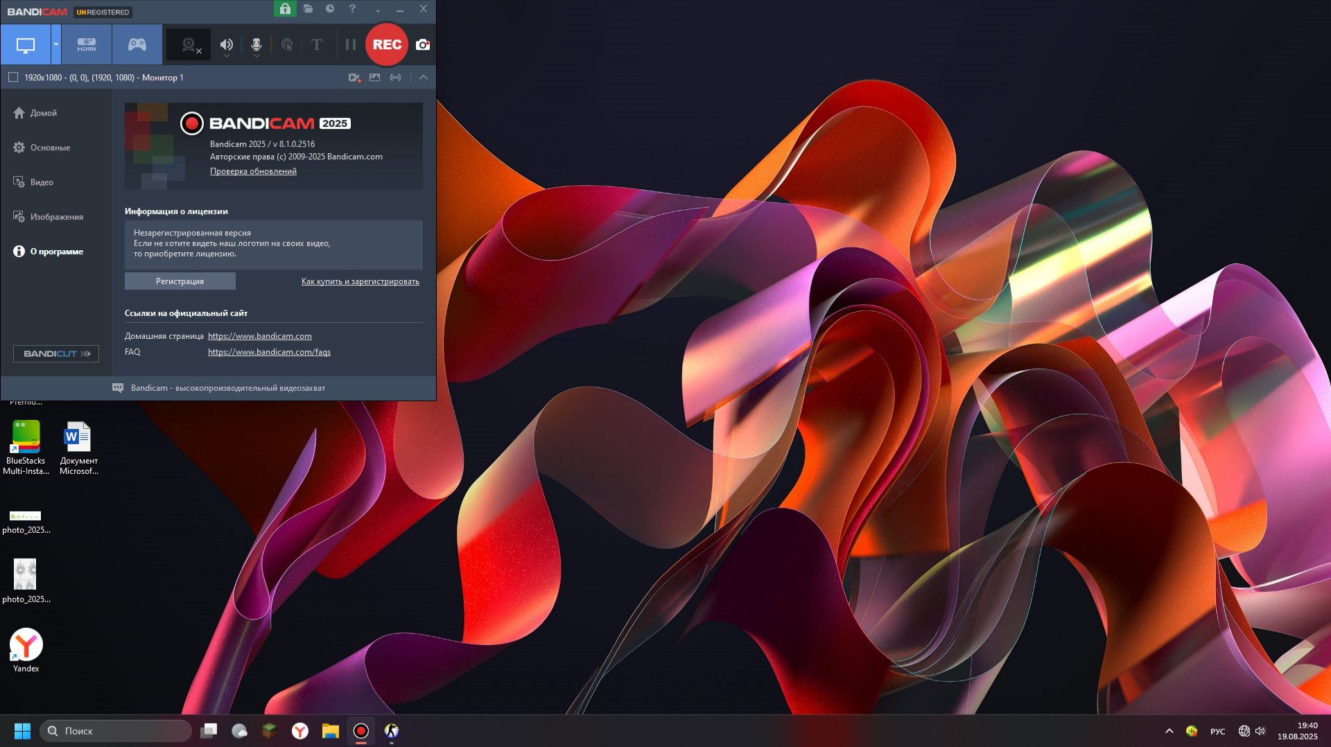Click the 1920x1080 Монитор 1 capture area text
1331x747 pixels.
(x=104, y=78)
